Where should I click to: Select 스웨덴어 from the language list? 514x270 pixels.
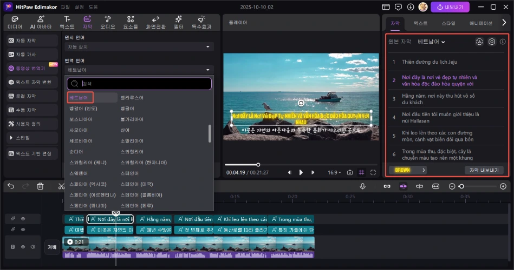78,173
